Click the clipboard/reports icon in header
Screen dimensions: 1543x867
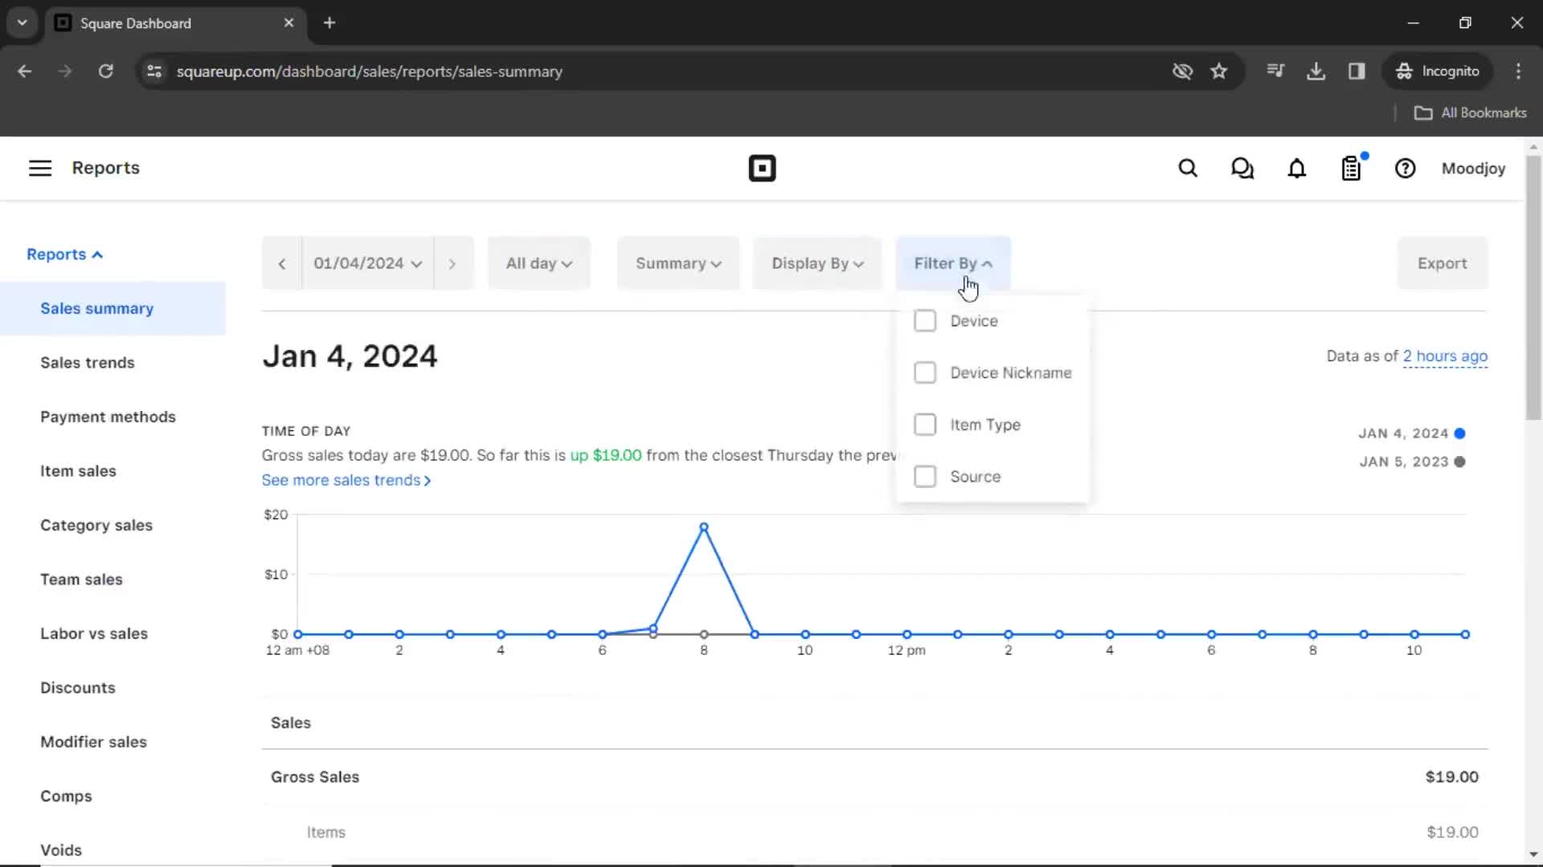pyautogui.click(x=1351, y=169)
